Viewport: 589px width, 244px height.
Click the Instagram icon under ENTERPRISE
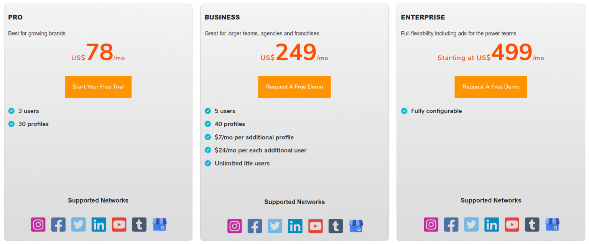431,224
